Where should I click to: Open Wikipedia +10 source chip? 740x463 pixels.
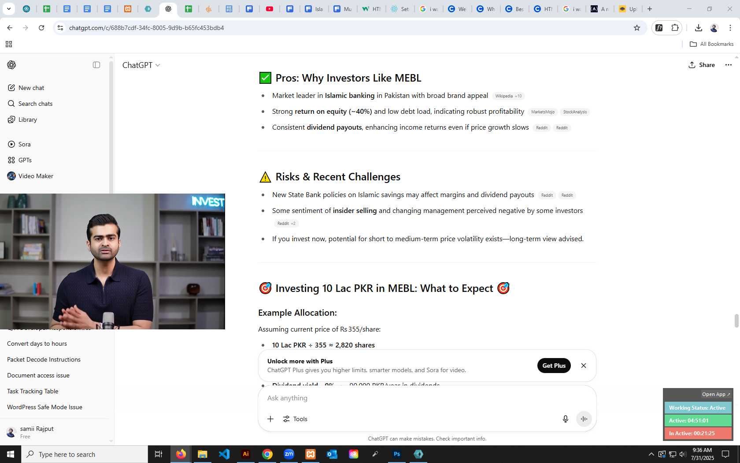(x=508, y=96)
